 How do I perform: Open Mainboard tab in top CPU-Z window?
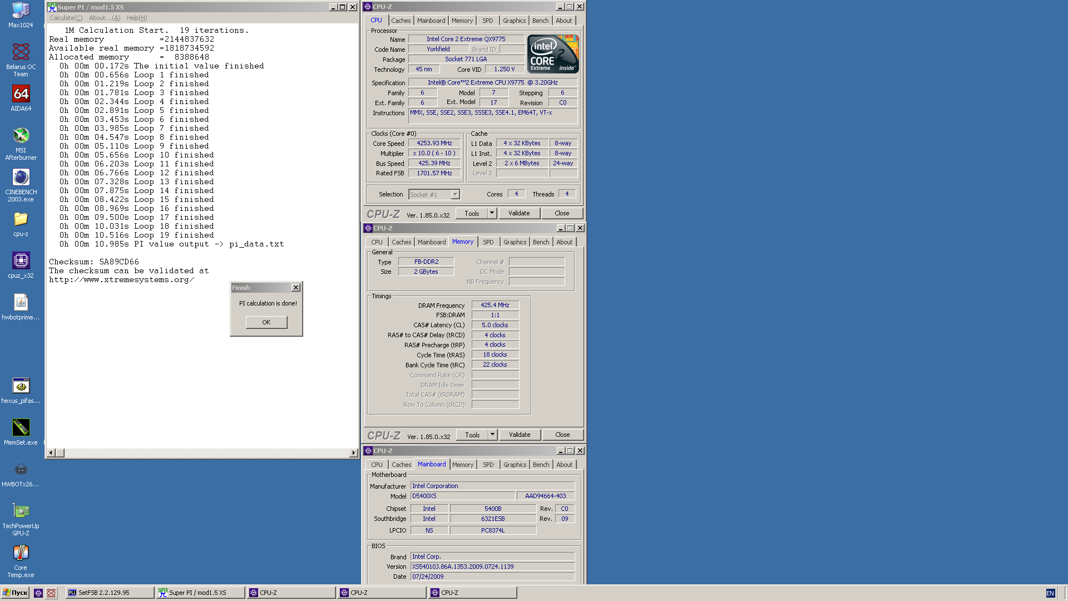431,21
